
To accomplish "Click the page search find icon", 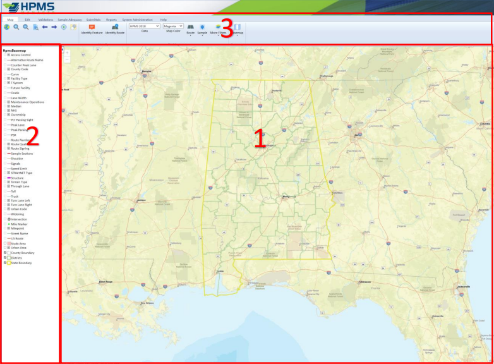I will coord(35,27).
